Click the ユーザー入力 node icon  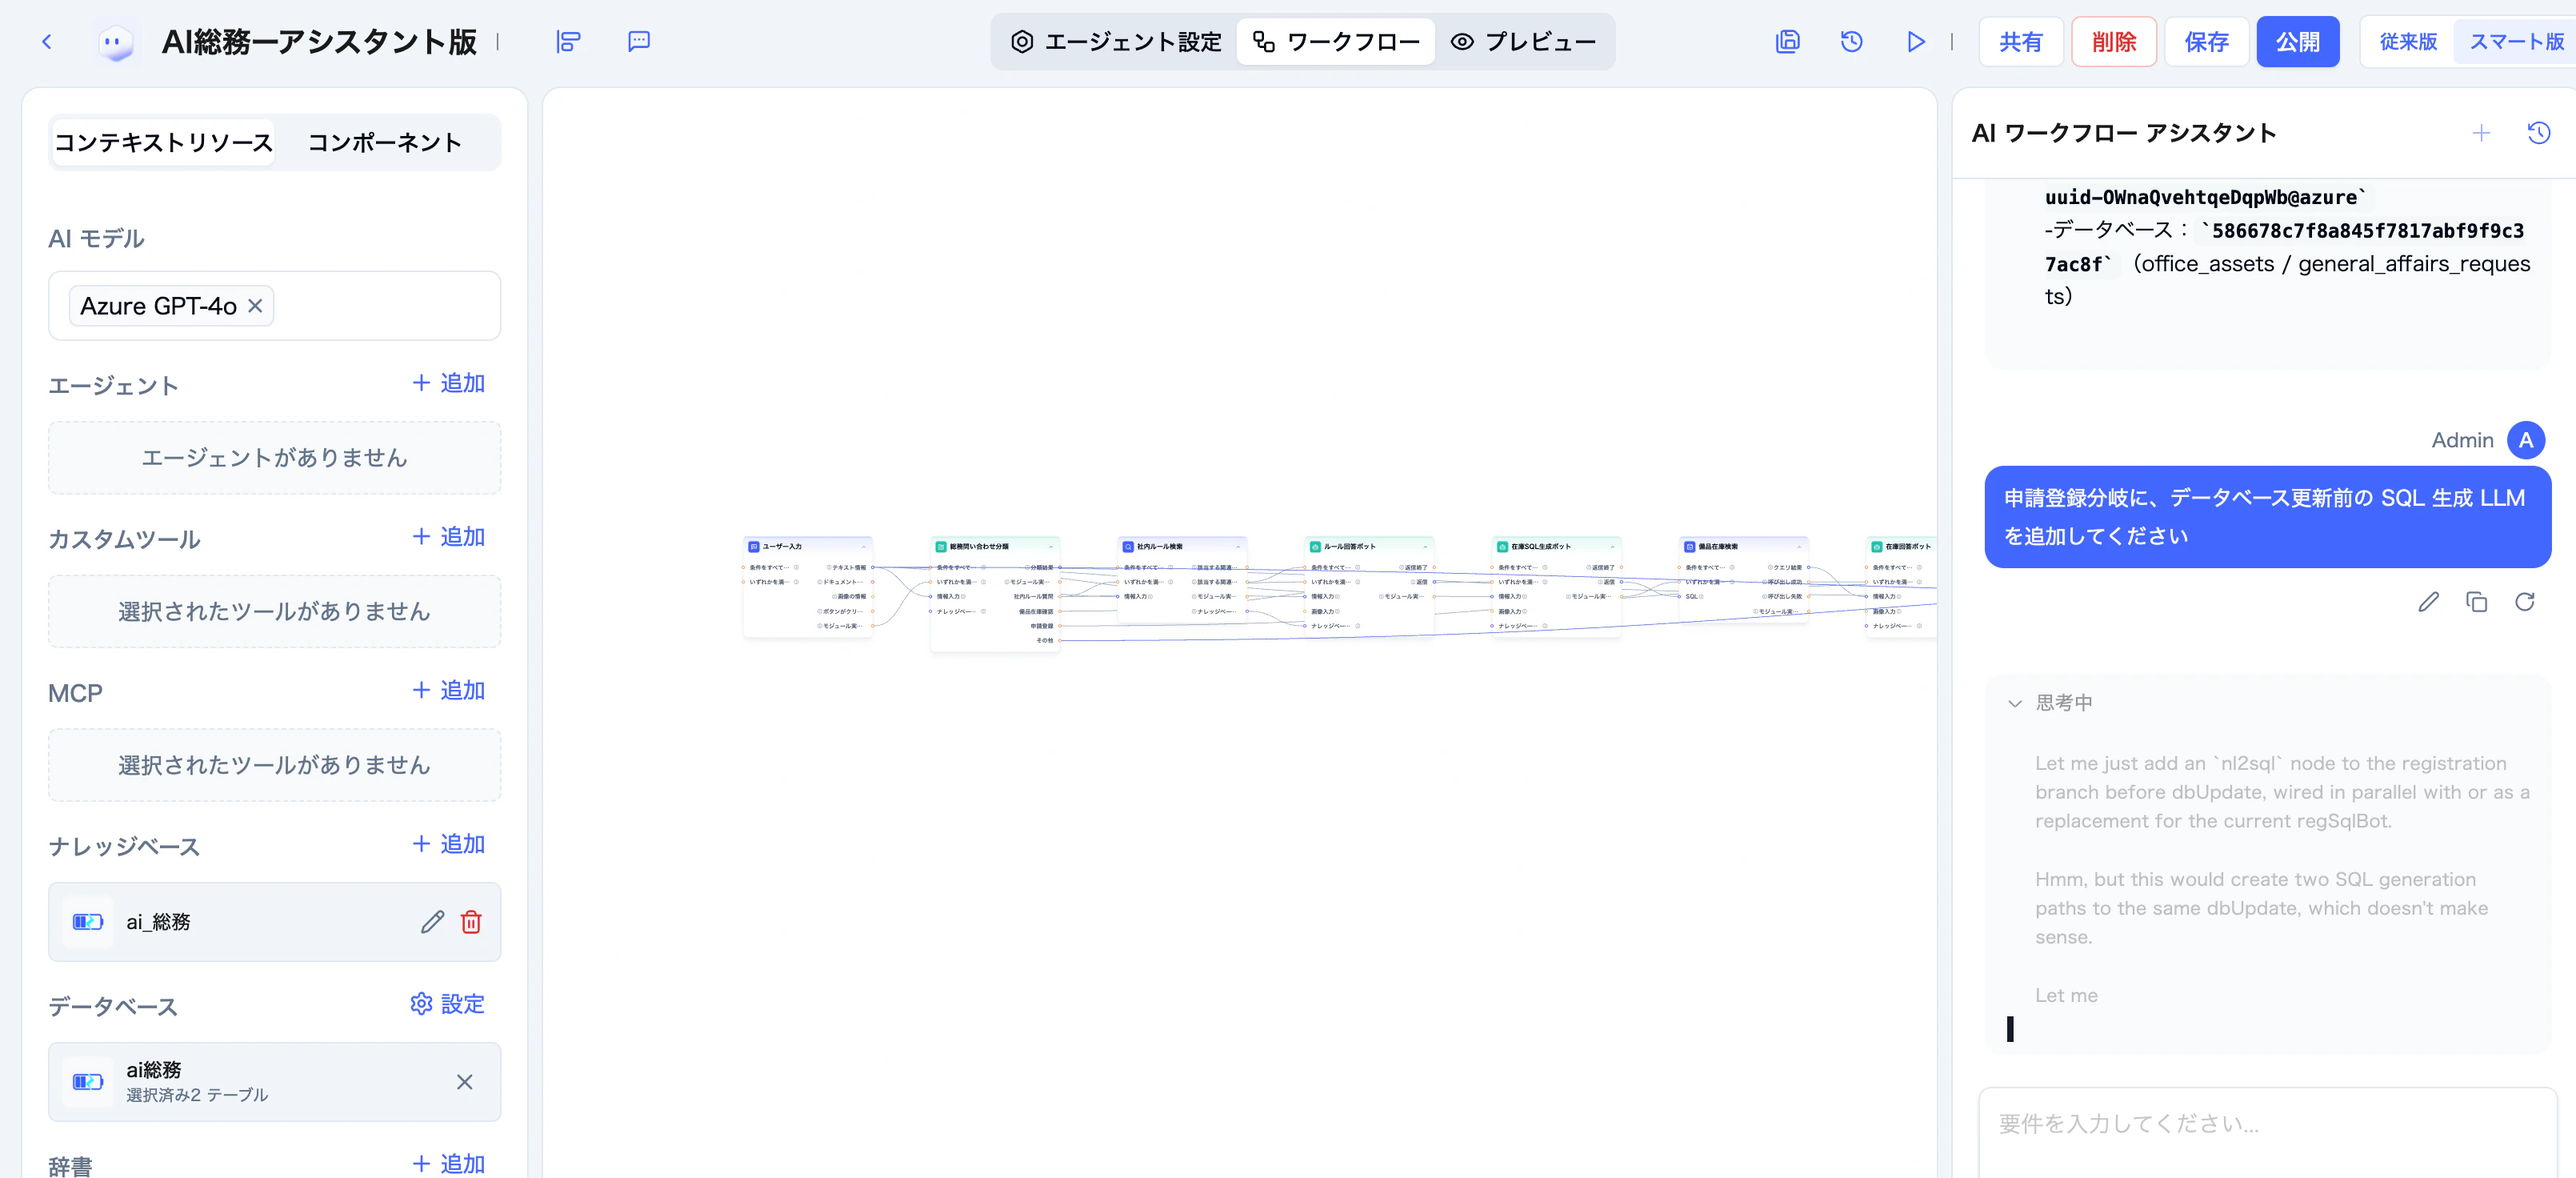pyautogui.click(x=754, y=547)
